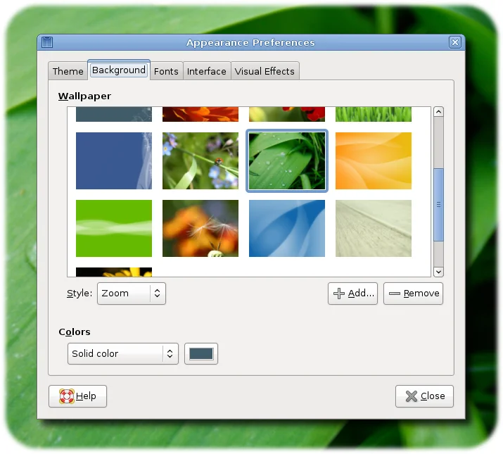Pick the dandelion seeds on orange flower wallpaper
Image resolution: width=503 pixels, height=454 pixels.
(200, 228)
